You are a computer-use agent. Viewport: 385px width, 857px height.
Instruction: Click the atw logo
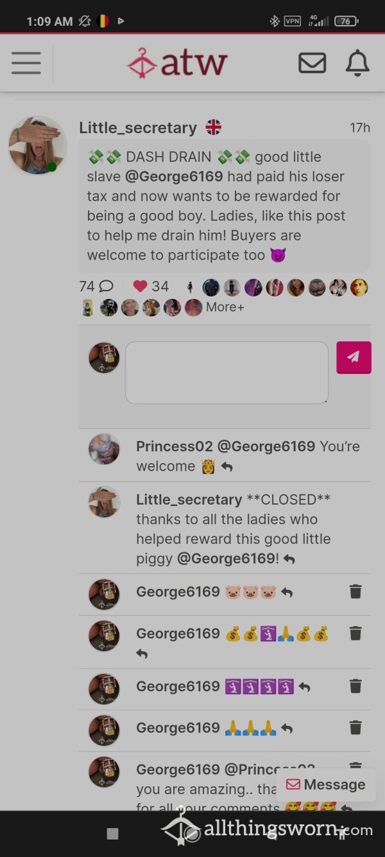tap(177, 63)
